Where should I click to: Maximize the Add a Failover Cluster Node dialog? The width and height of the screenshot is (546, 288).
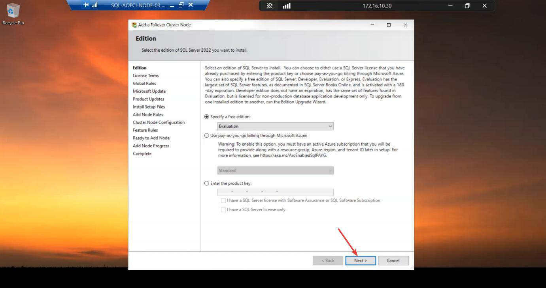point(389,25)
